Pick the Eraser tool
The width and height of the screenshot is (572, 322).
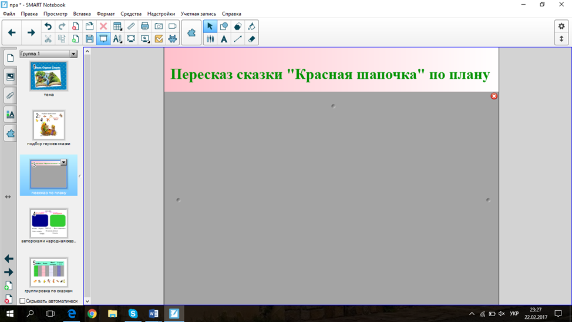point(251,39)
